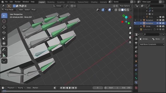166x93 pixels.
Task: Open the Add Bone Constraint dropdown
Action: (x=152, y=44)
